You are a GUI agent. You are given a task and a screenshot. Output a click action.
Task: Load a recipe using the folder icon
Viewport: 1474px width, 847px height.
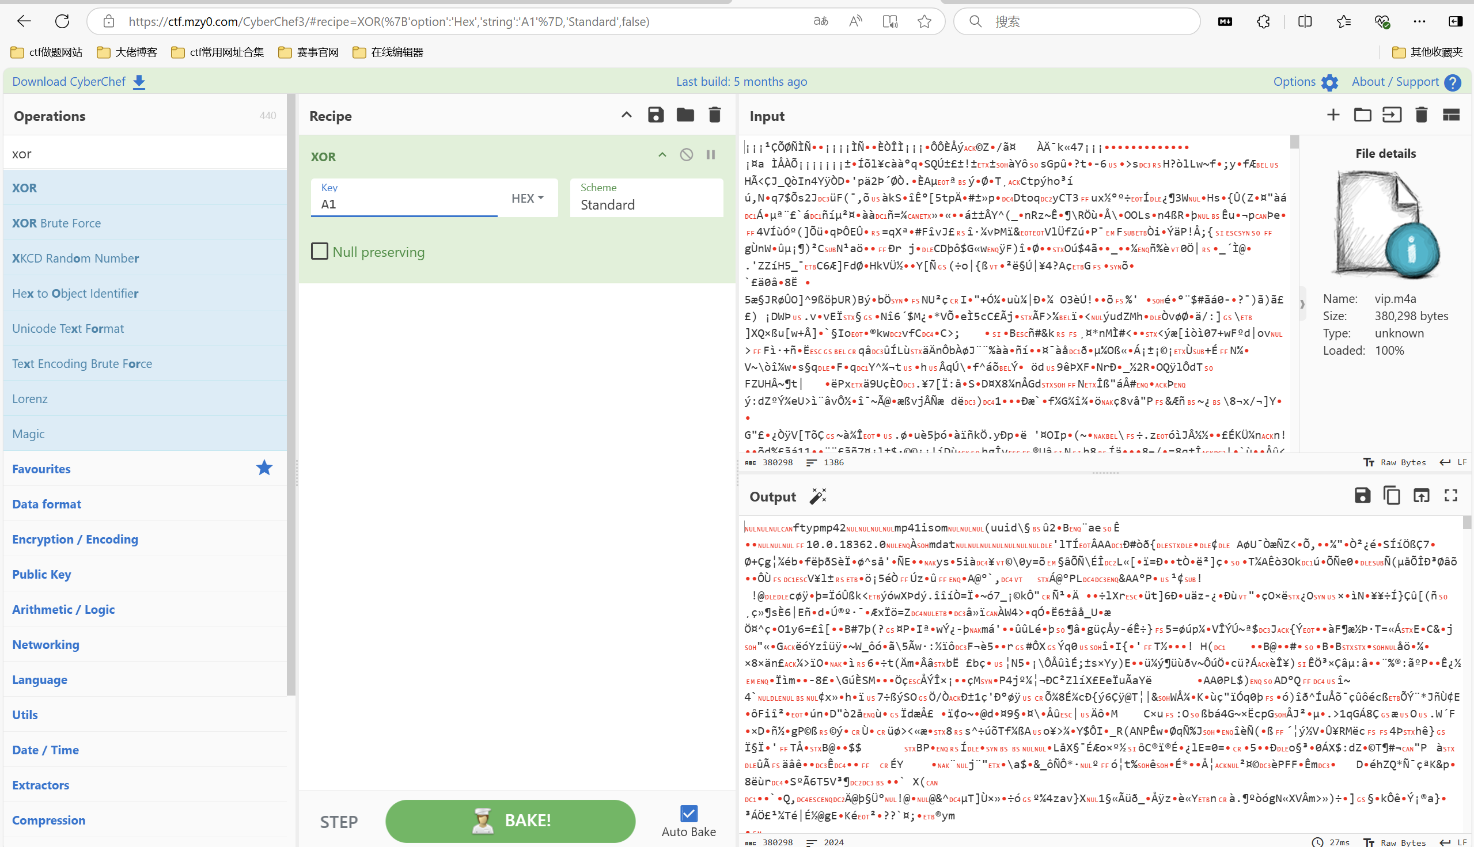pos(685,115)
